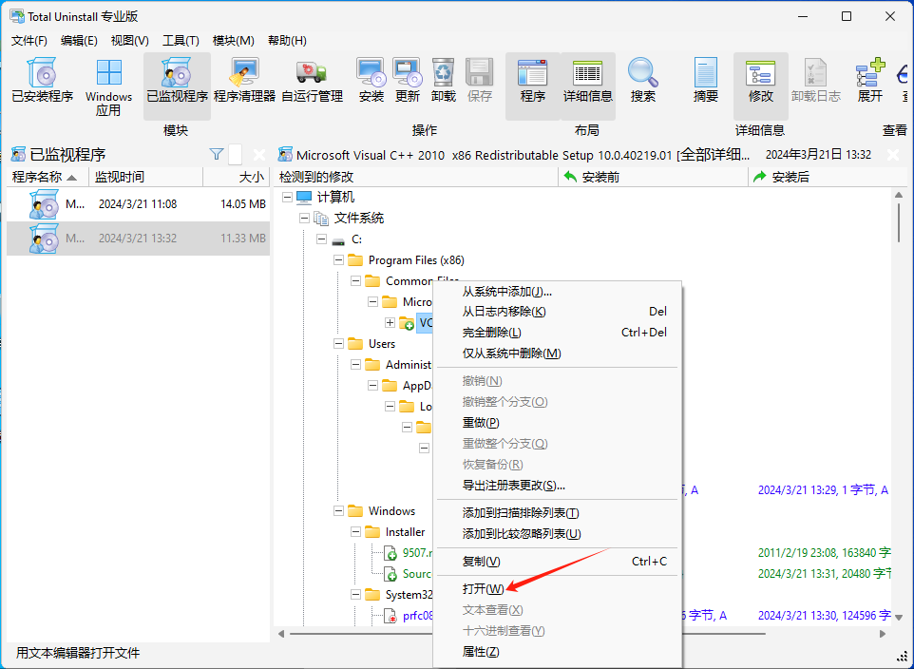The height and width of the screenshot is (669, 914).
Task: Choose 导出注册表更改(S)... entry
Action: pyautogui.click(x=558, y=486)
